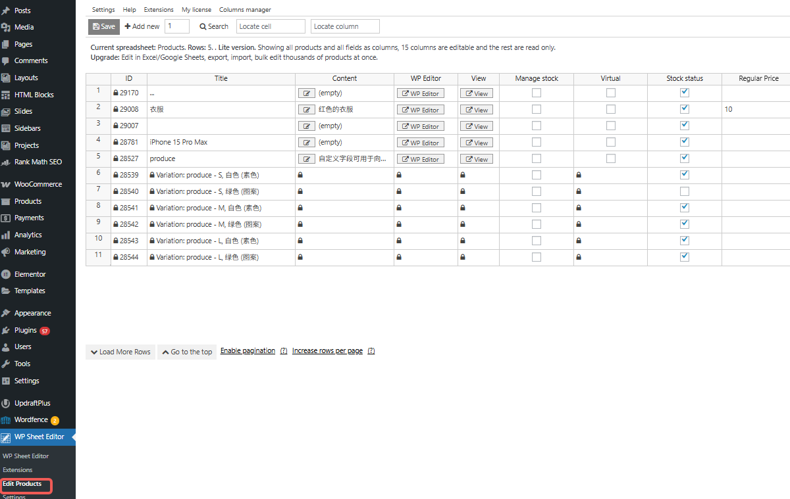Toggle Virtual checkbox for iPhone 15 Pro Max
The width and height of the screenshot is (790, 499).
pyautogui.click(x=611, y=142)
